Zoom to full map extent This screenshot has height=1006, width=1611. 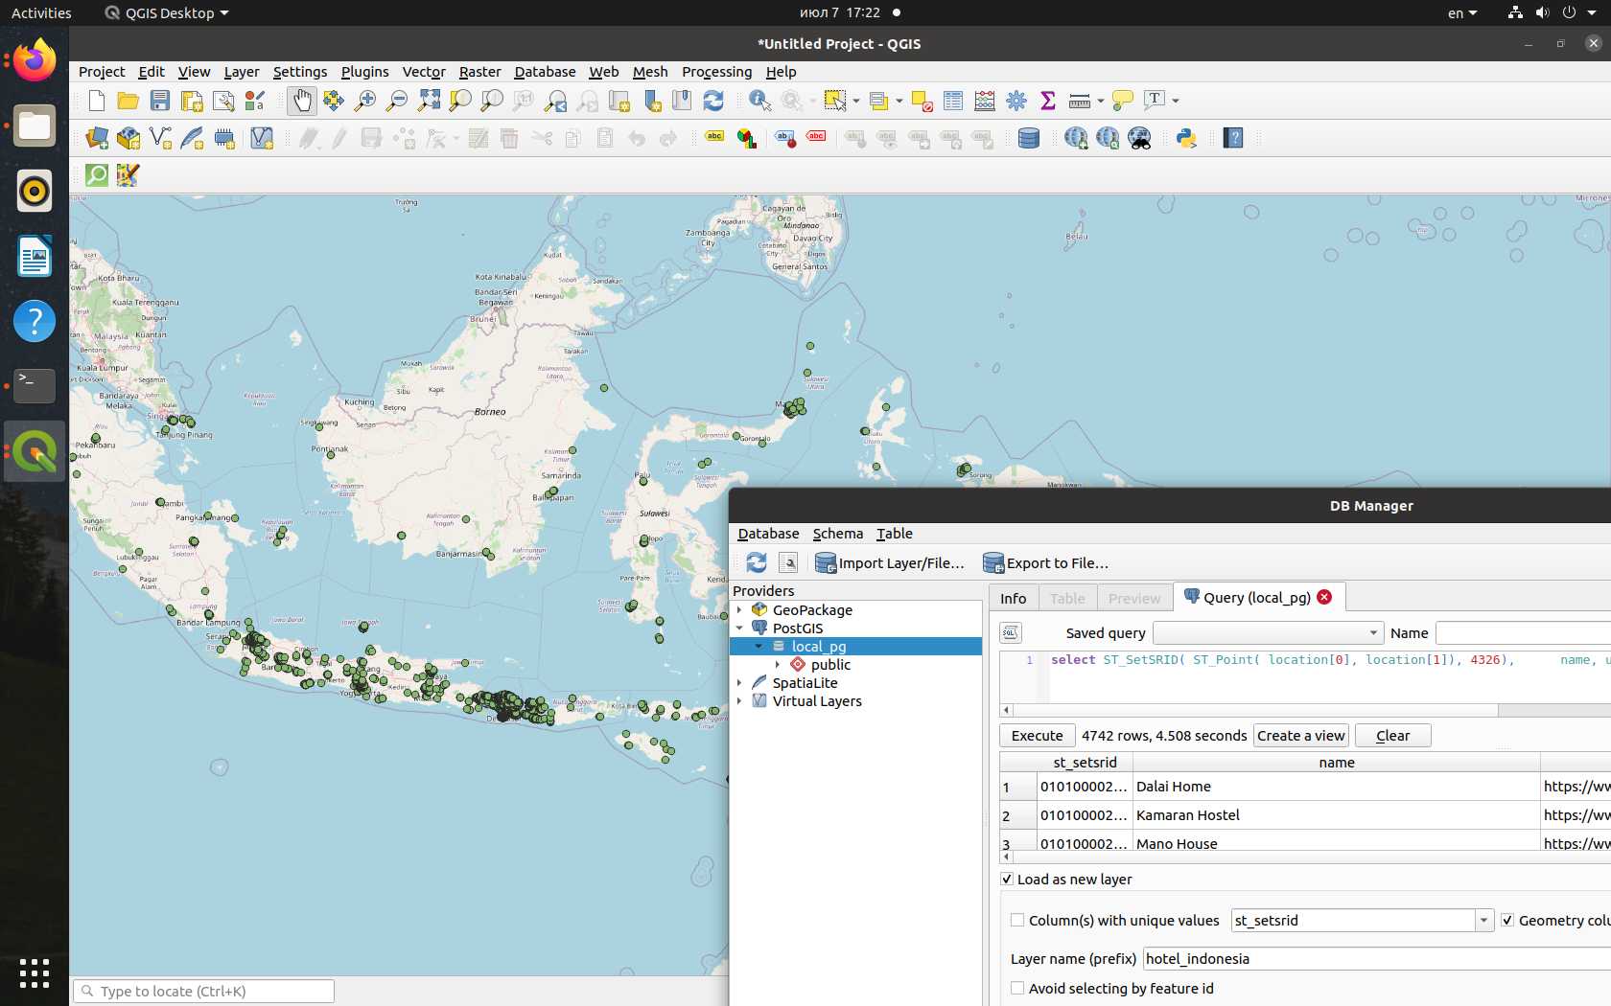(429, 101)
